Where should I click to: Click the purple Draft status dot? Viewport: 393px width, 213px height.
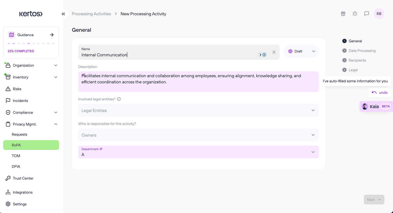pos(290,51)
